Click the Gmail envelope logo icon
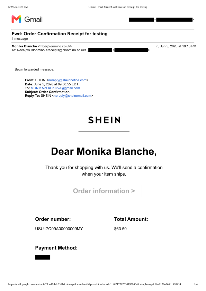The height and width of the screenshot is (291, 206). [16, 19]
